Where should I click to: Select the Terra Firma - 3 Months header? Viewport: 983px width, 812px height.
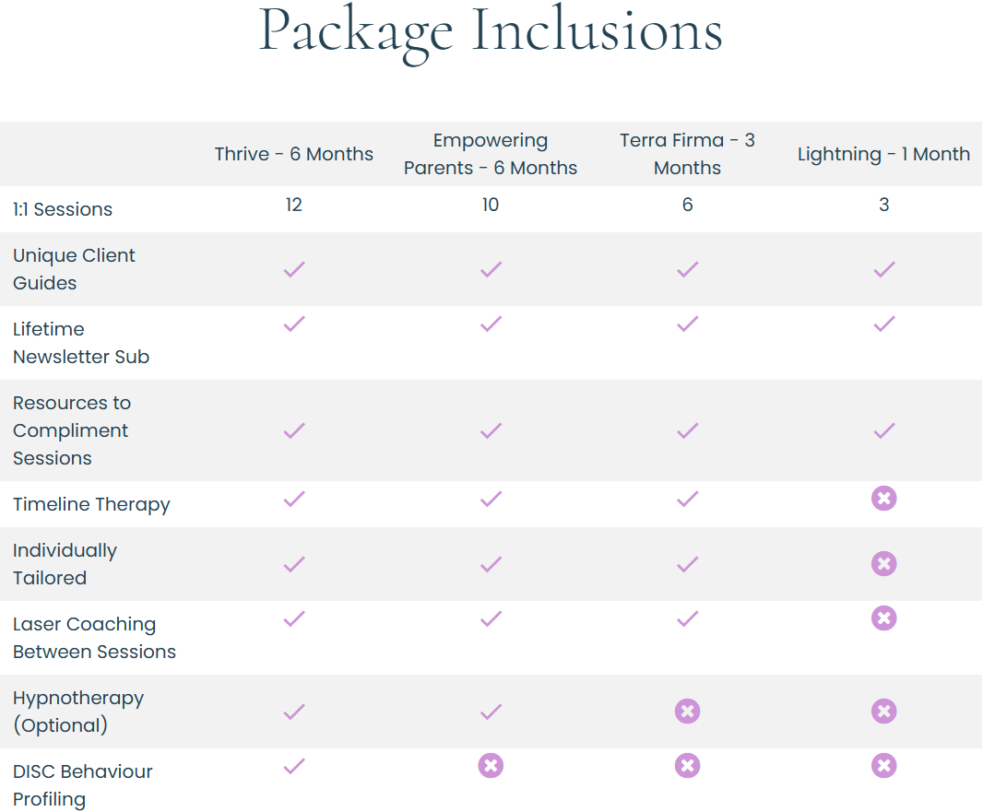pyautogui.click(x=687, y=154)
